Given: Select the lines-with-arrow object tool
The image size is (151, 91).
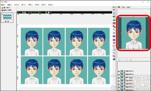Looking at the screenshot, I should tap(114, 50).
